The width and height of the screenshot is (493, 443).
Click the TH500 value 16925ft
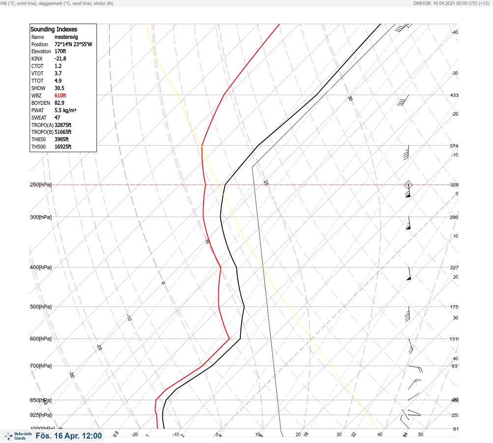(x=63, y=147)
